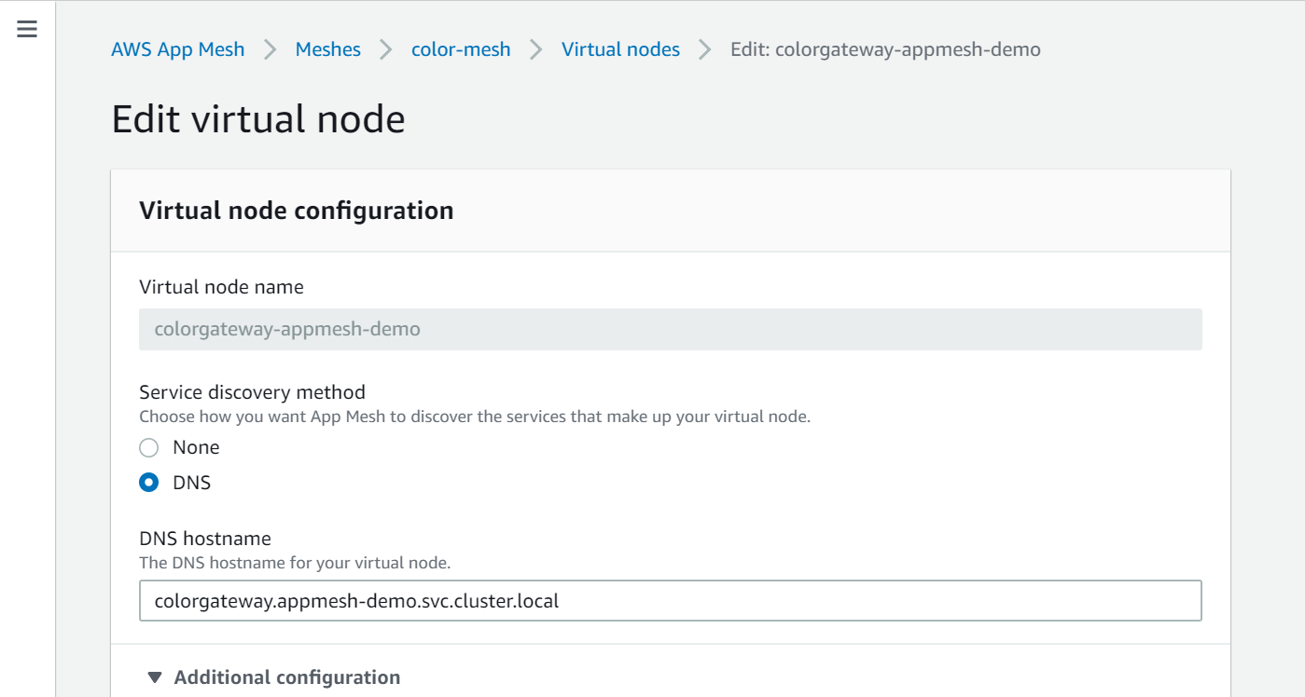Click the chevron after Meshes breadcrumb
Screen dimensions: 1305x697
pos(386,49)
